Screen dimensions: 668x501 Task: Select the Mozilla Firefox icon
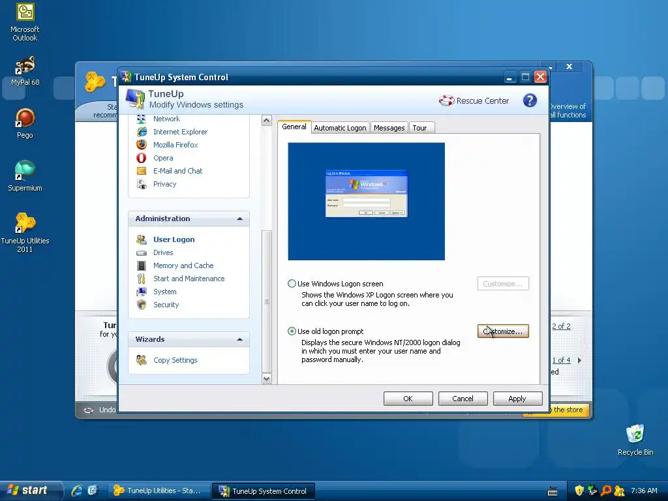coord(142,145)
